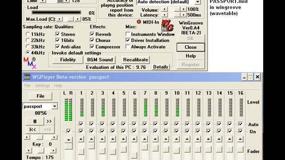Click the WinGroove Help button
285x160 pixels.
click(191, 56)
